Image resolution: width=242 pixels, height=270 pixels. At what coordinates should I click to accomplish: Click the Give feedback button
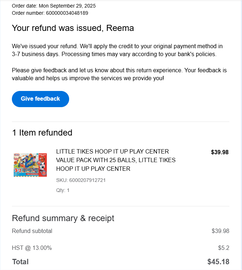coord(40,99)
